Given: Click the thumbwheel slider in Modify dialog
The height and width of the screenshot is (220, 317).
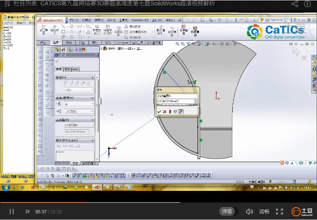Looking at the screenshot, I should (x=177, y=105).
